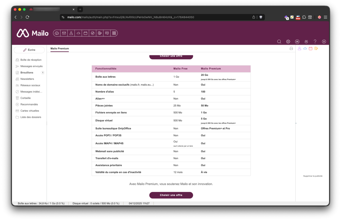Open the browser hamburger menu
Screen dimensions: 341x219
[x=326, y=17]
